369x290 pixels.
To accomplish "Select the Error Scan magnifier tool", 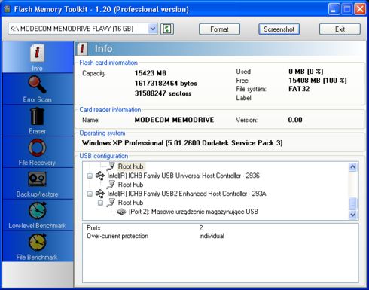I will point(38,89).
